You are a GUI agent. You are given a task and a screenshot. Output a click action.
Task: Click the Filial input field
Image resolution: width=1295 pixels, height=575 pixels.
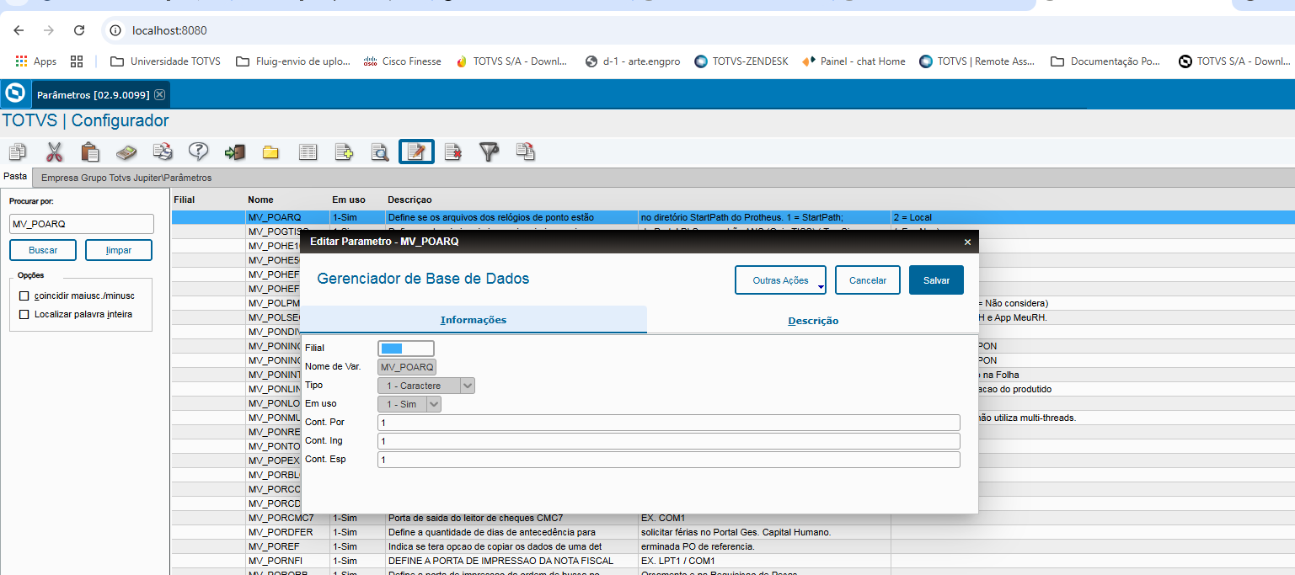[406, 349]
